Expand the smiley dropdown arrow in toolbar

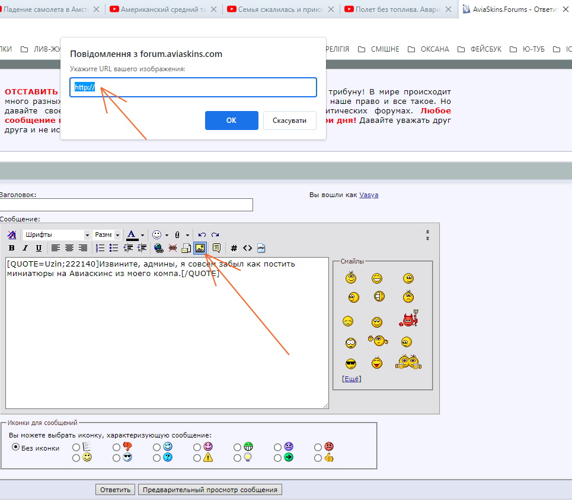coord(167,235)
